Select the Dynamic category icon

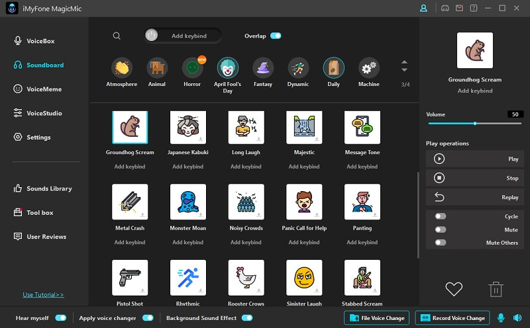298,68
